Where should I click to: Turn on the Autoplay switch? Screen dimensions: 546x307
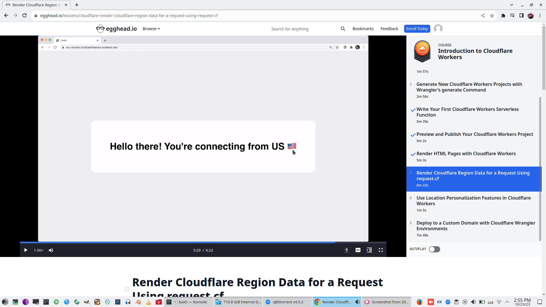point(434,249)
